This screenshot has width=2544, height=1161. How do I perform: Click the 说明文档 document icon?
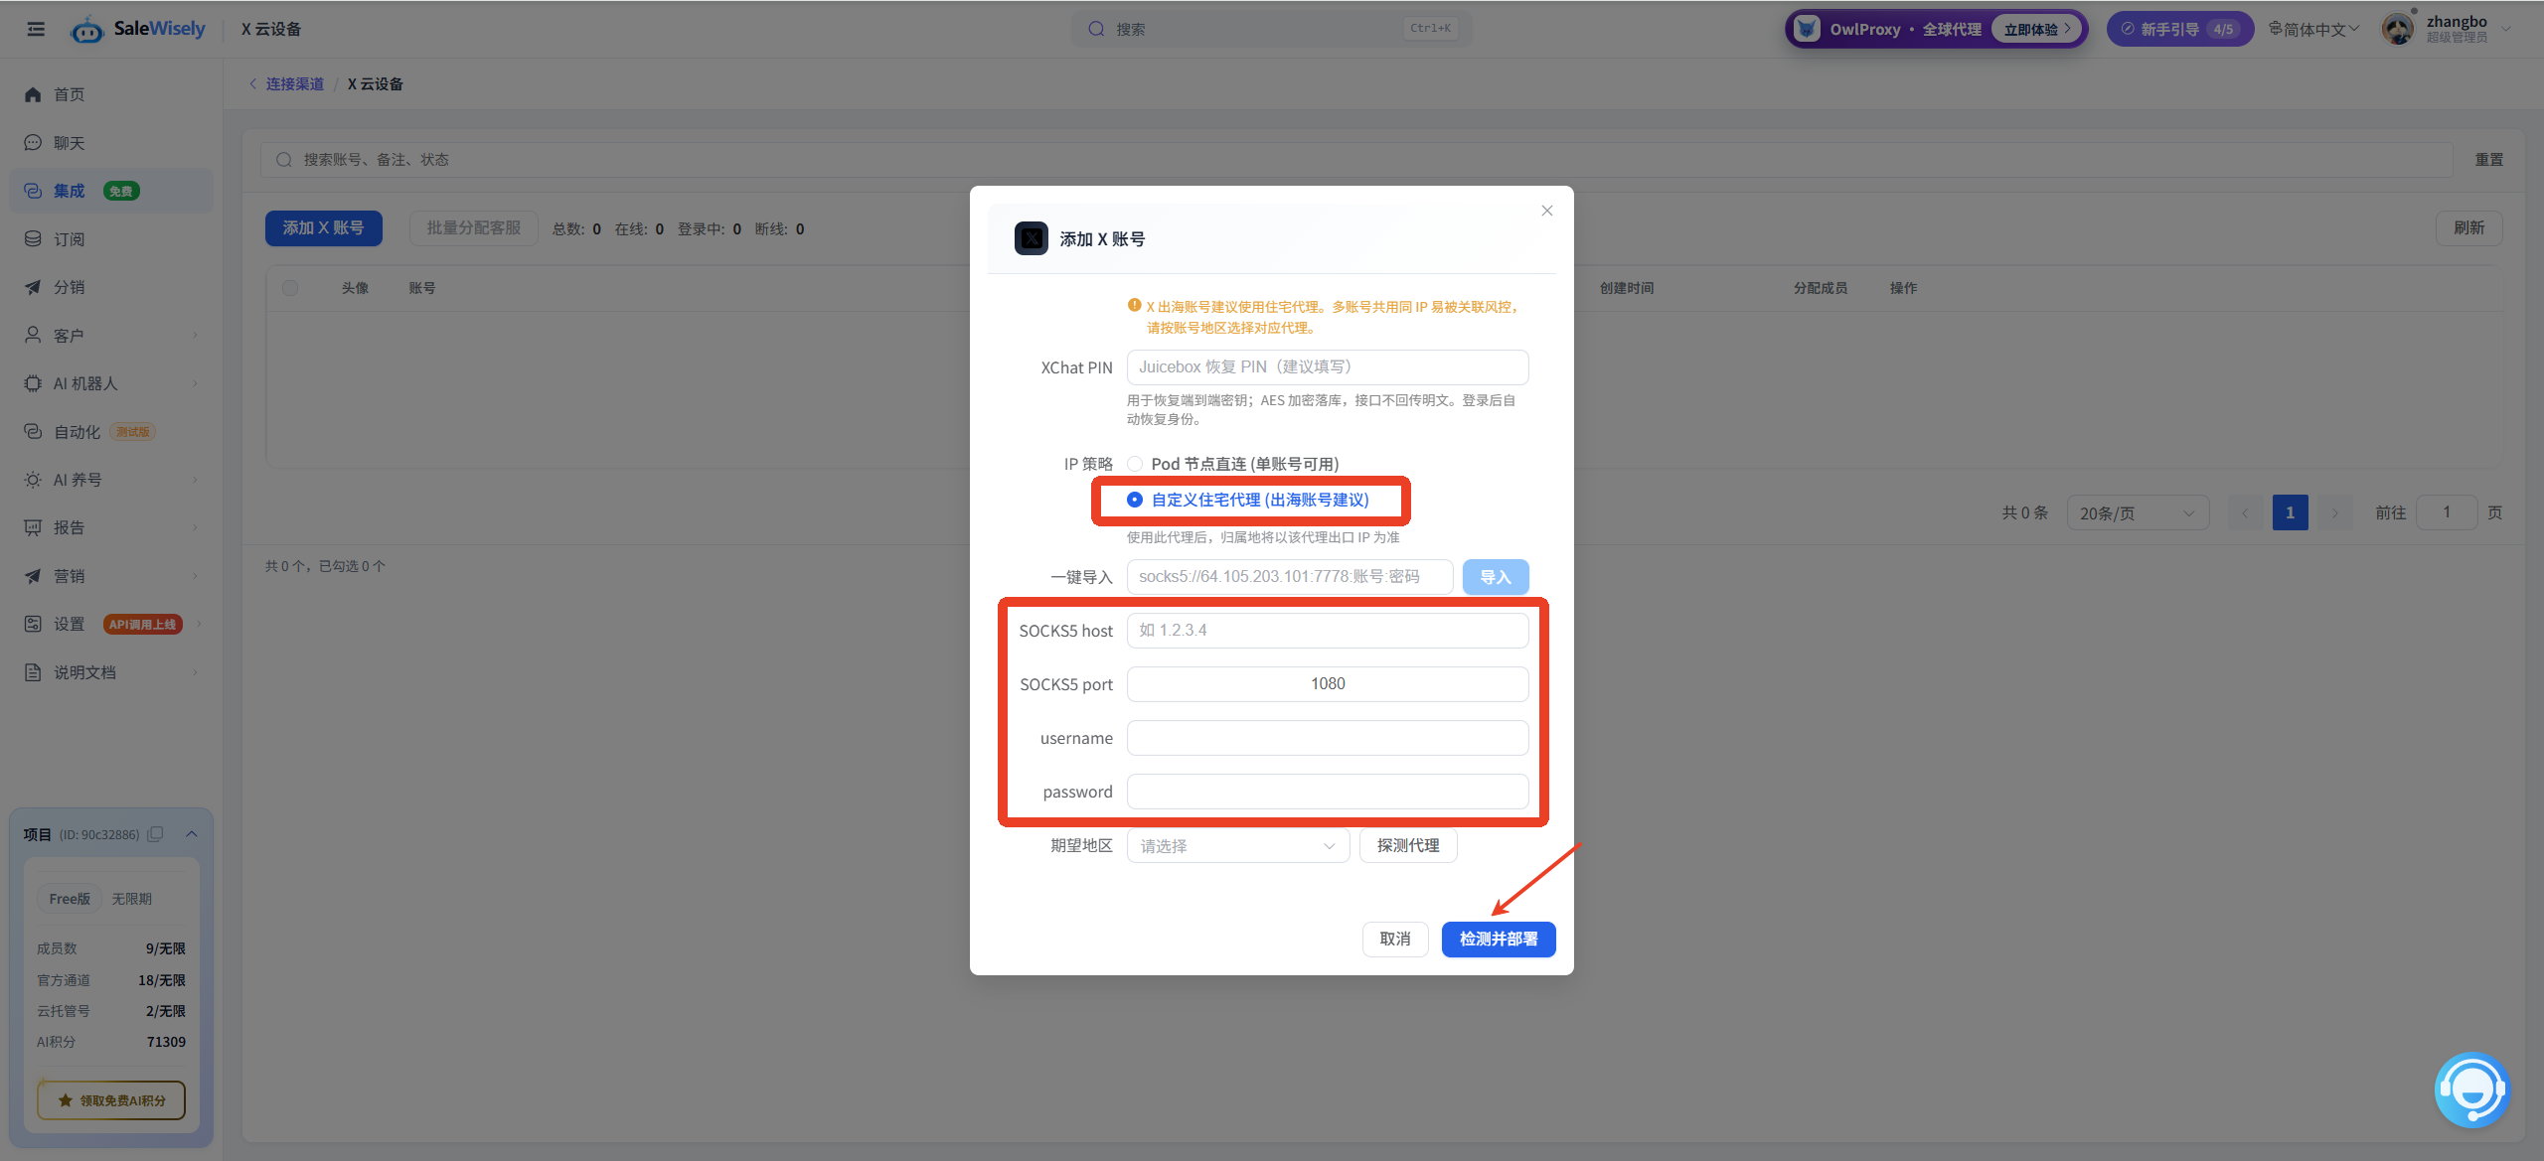[x=33, y=672]
